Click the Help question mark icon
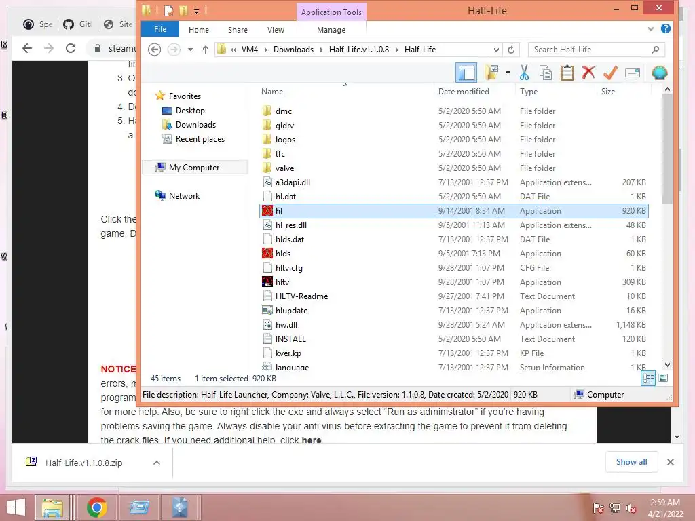 (x=665, y=28)
